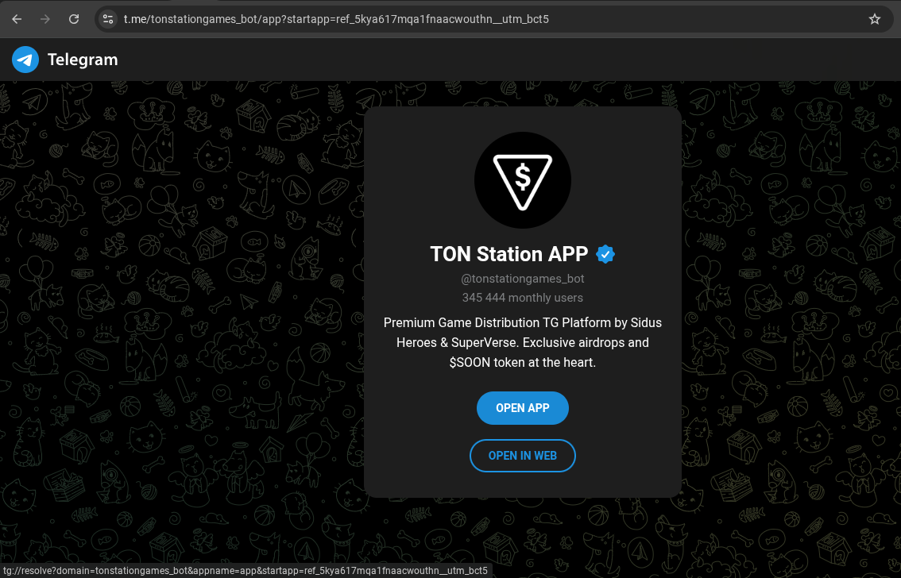This screenshot has width=901, height=578.
Task: Click the Telegram header title text
Action: [83, 60]
